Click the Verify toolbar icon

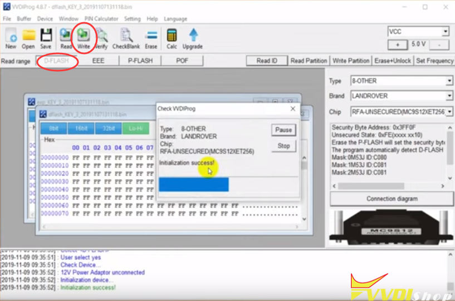point(101,38)
